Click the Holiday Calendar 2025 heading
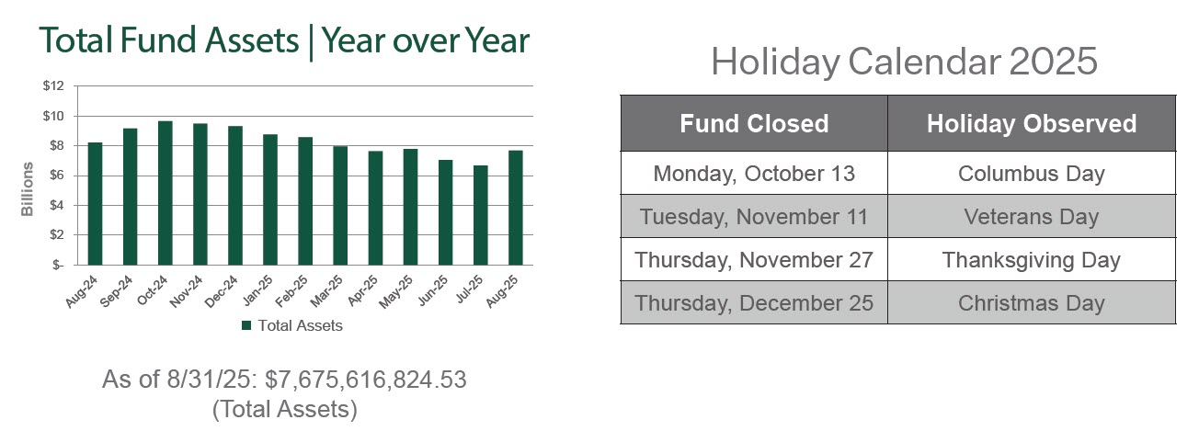Viewport: 1199px width, 431px height. click(x=904, y=62)
